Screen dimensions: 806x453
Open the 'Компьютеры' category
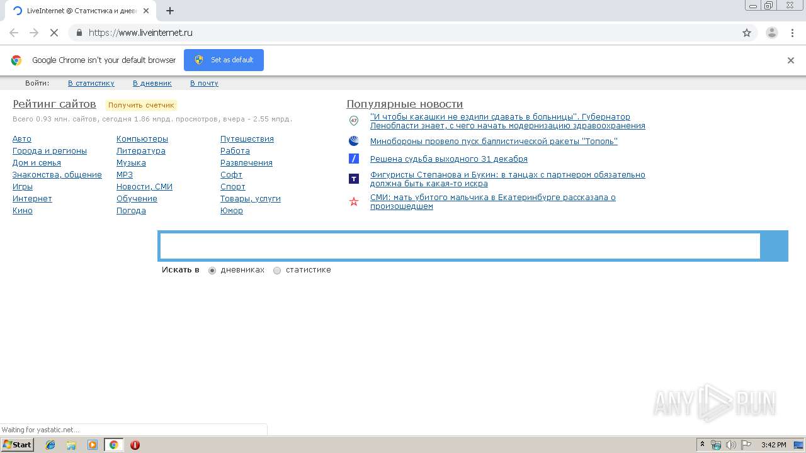point(142,139)
